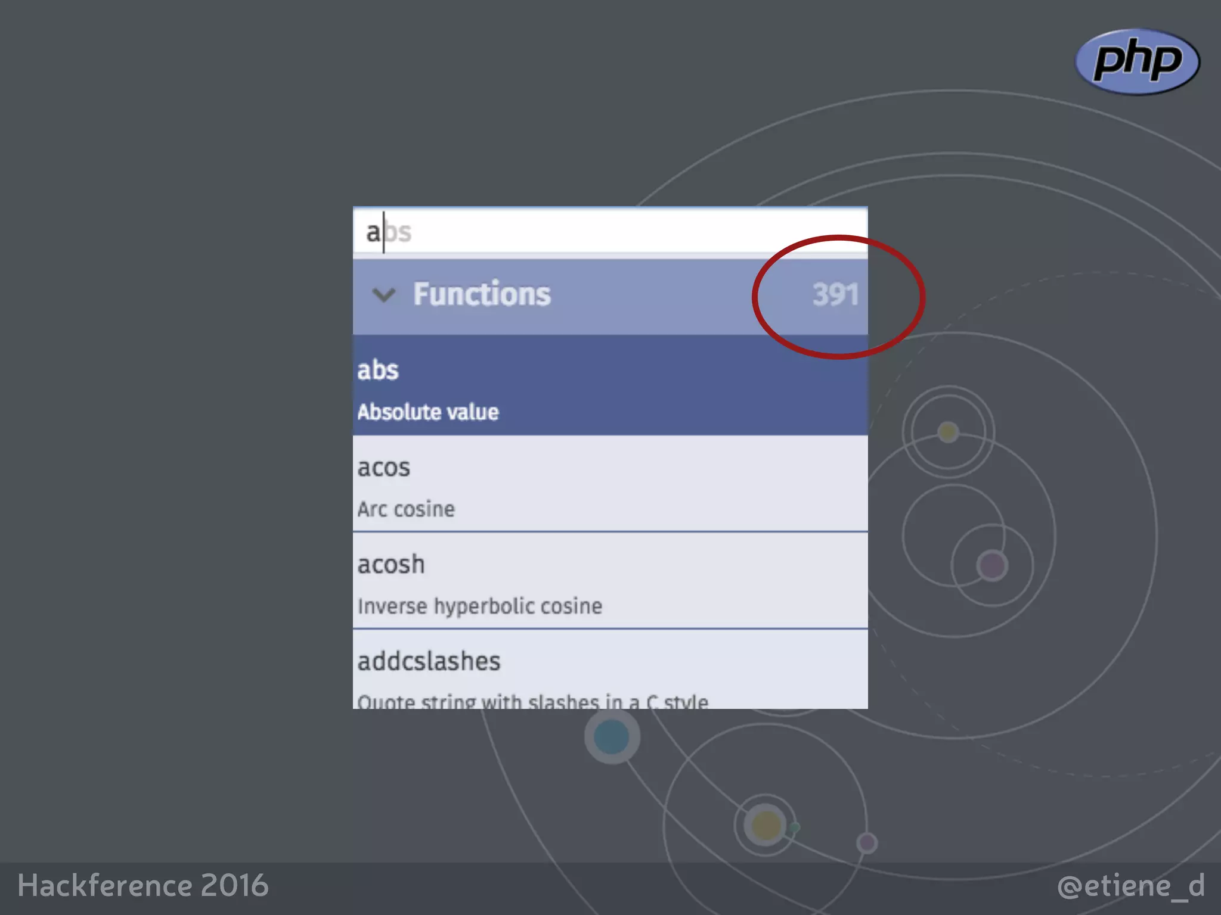
Task: Click Inverse hyperbolic cosine description
Action: 480,606
